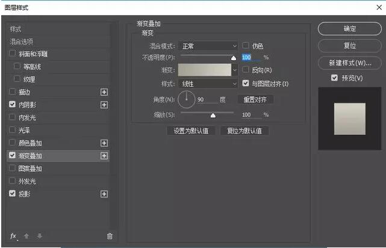
Task: Enable the 纹理 checkbox
Action: pos(17,79)
